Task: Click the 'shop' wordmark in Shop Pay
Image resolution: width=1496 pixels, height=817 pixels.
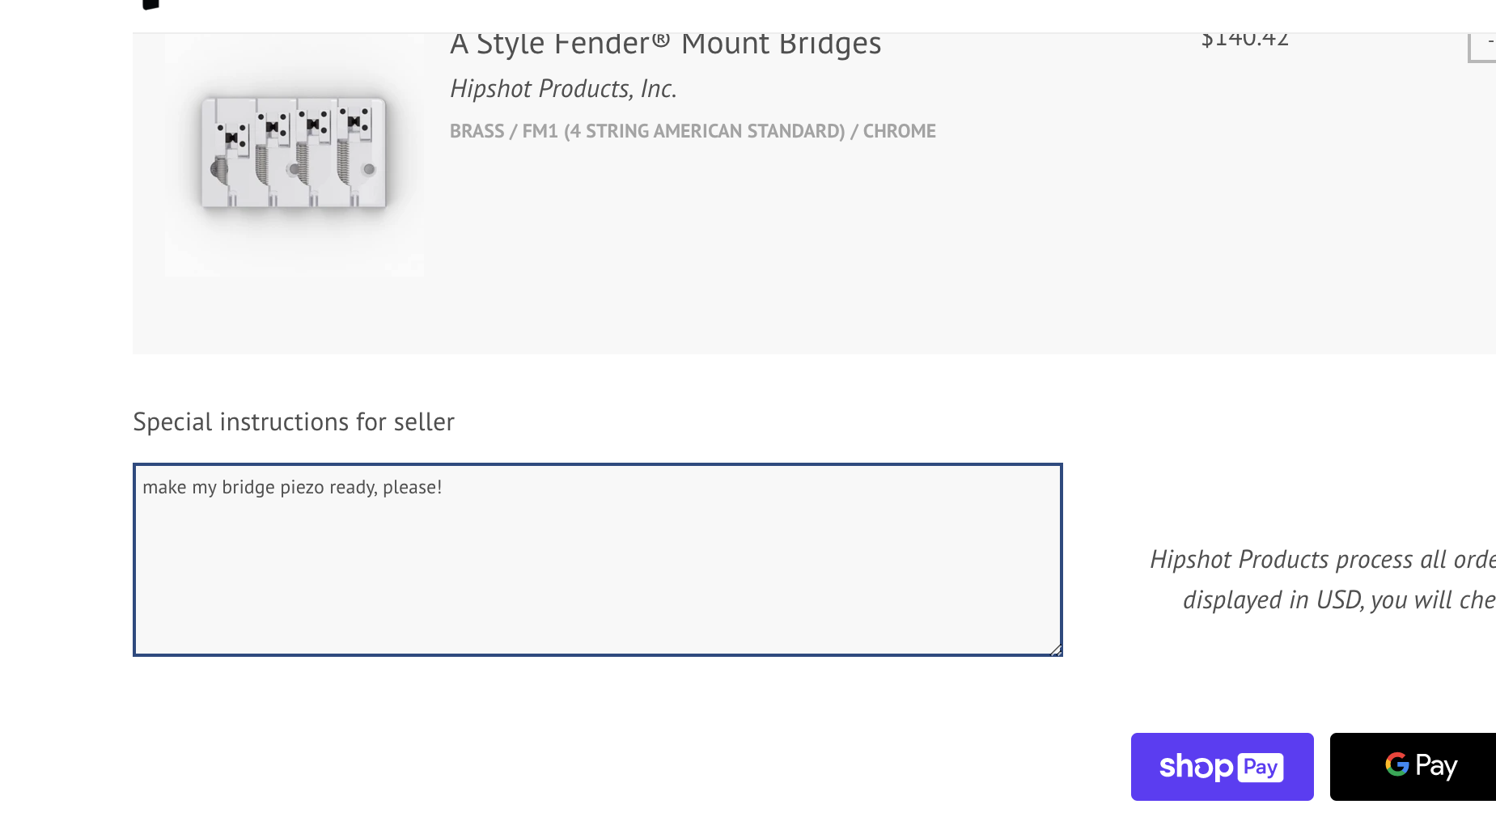Action: pos(1196,767)
